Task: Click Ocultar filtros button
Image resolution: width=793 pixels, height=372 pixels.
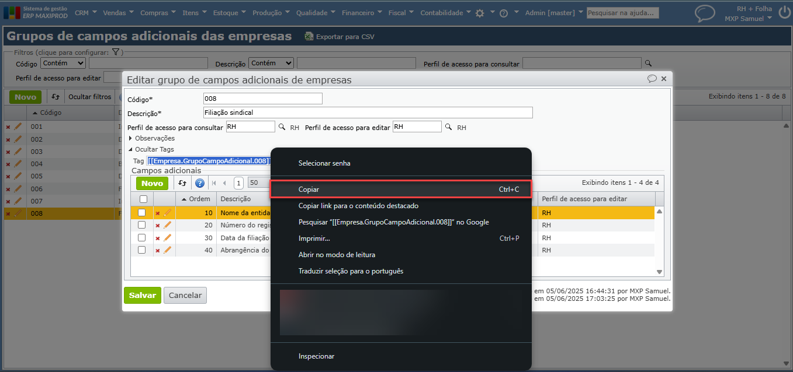Action: click(x=90, y=97)
